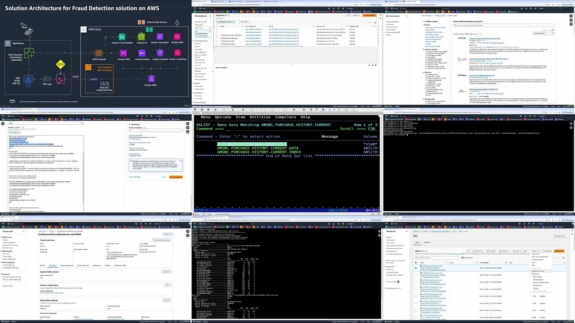The height and width of the screenshot is (323, 575).
Task: Toggle select-all checkbox in S3 objects table
Action: (416, 263)
